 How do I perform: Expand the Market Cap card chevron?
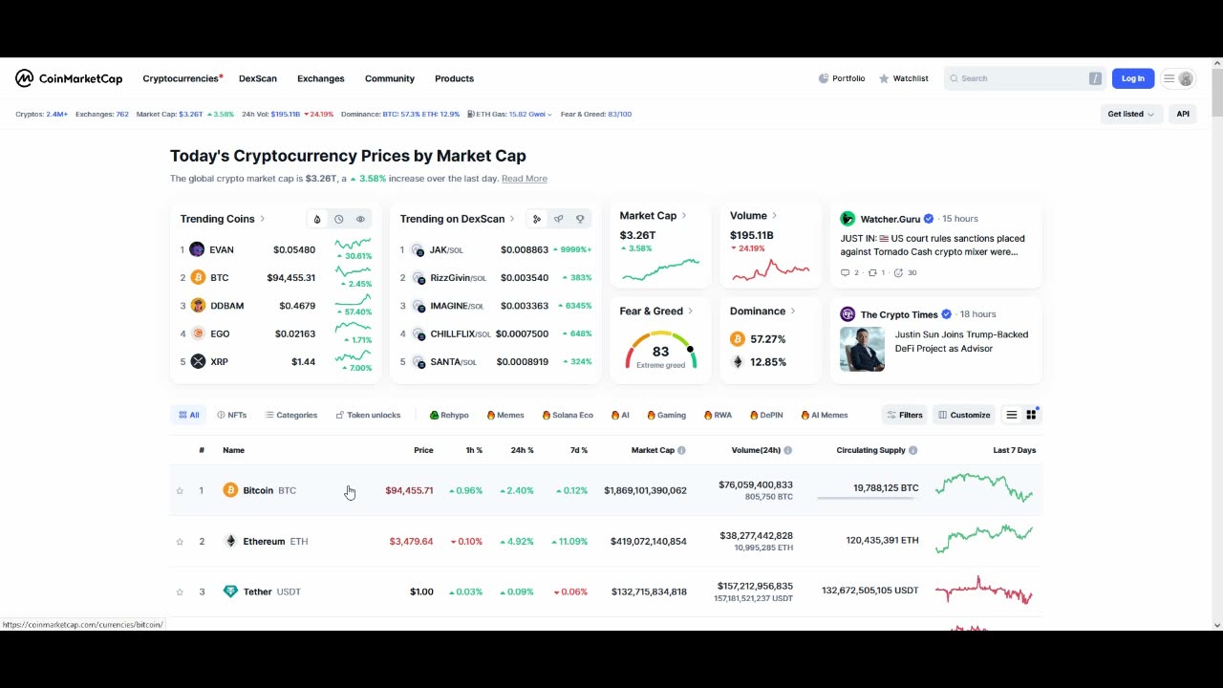[684, 216]
